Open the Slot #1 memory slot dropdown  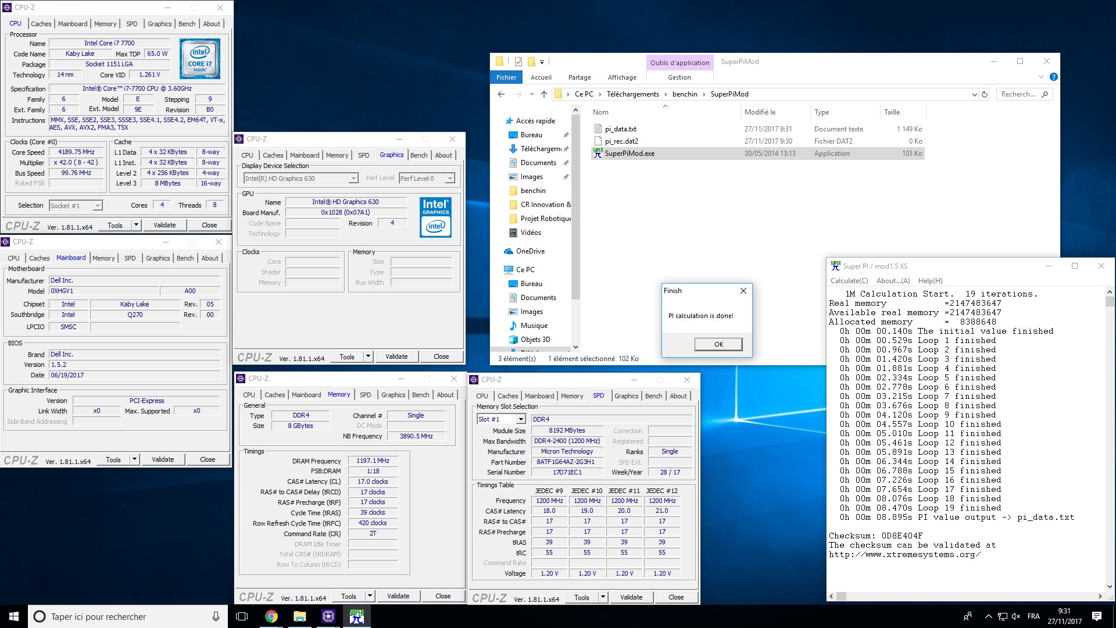coord(521,419)
